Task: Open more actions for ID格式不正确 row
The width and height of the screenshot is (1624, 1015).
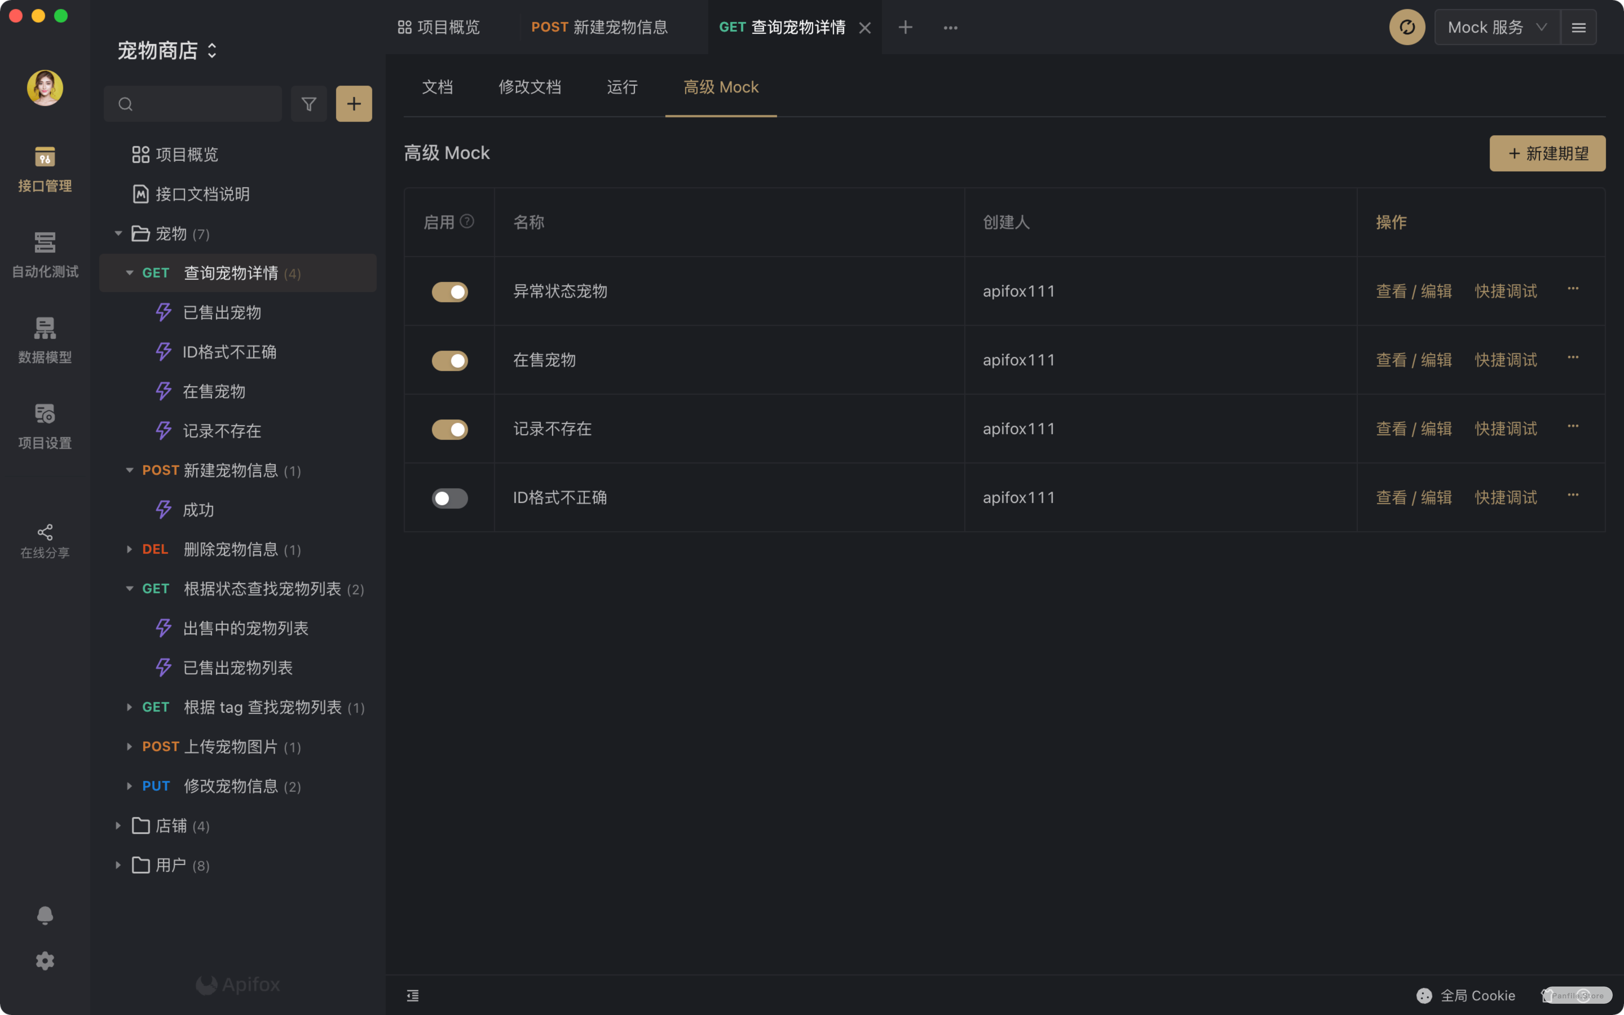Action: (x=1573, y=495)
